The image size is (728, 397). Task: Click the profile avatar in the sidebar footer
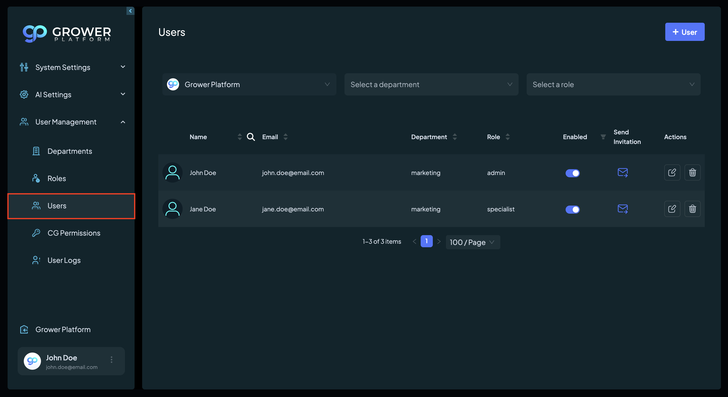[x=32, y=361]
